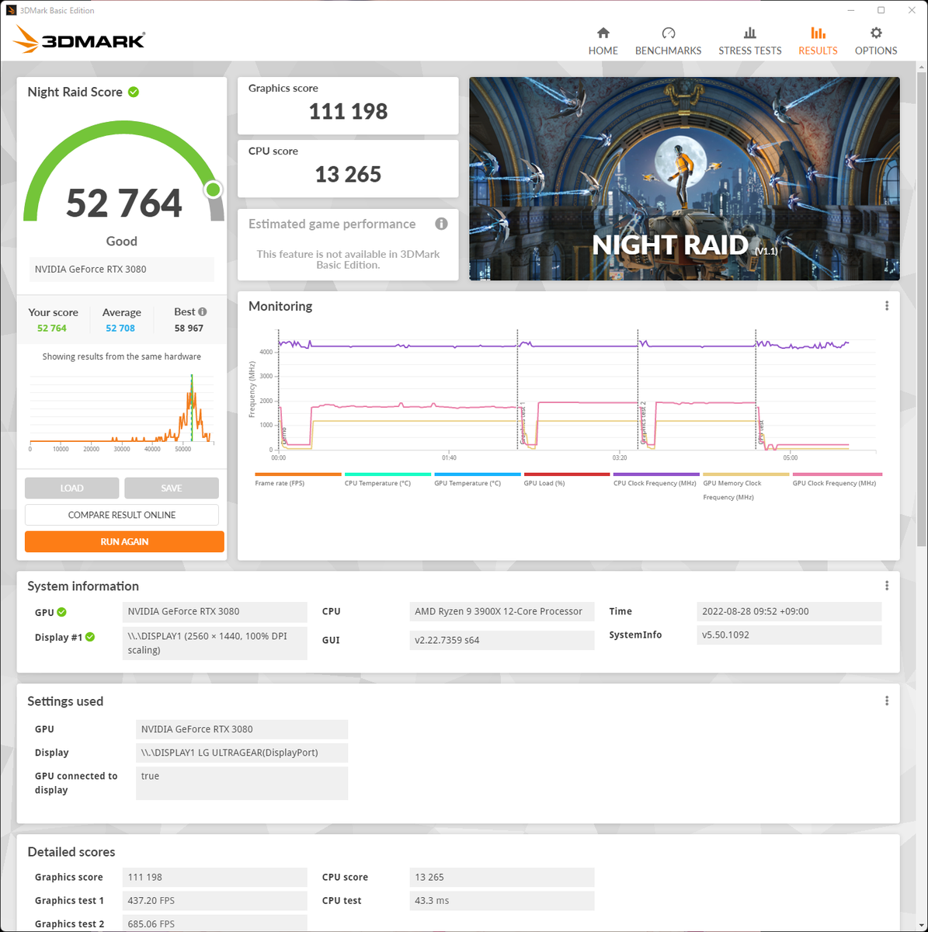
Task: Click the info icon next to Best score
Action: (202, 311)
